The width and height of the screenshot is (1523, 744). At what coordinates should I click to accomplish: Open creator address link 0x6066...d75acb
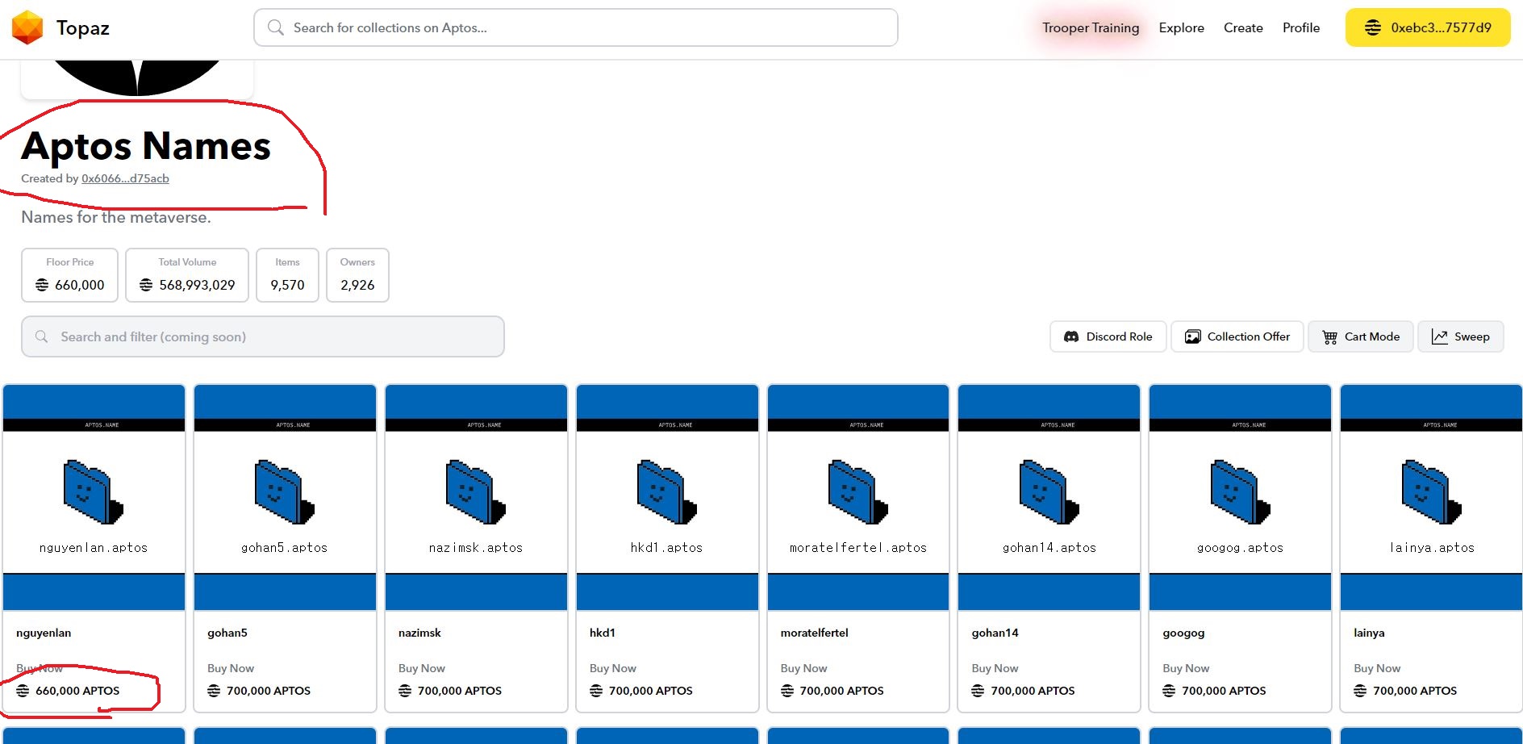tap(125, 178)
